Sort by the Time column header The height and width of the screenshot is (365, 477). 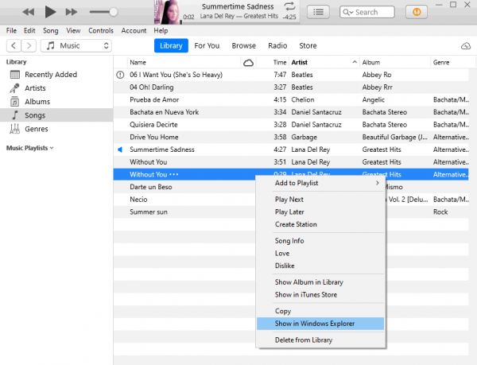click(x=273, y=62)
